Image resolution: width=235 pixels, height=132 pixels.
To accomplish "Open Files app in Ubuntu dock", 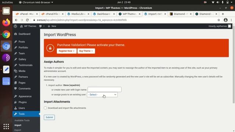I will (x=6, y=11).
